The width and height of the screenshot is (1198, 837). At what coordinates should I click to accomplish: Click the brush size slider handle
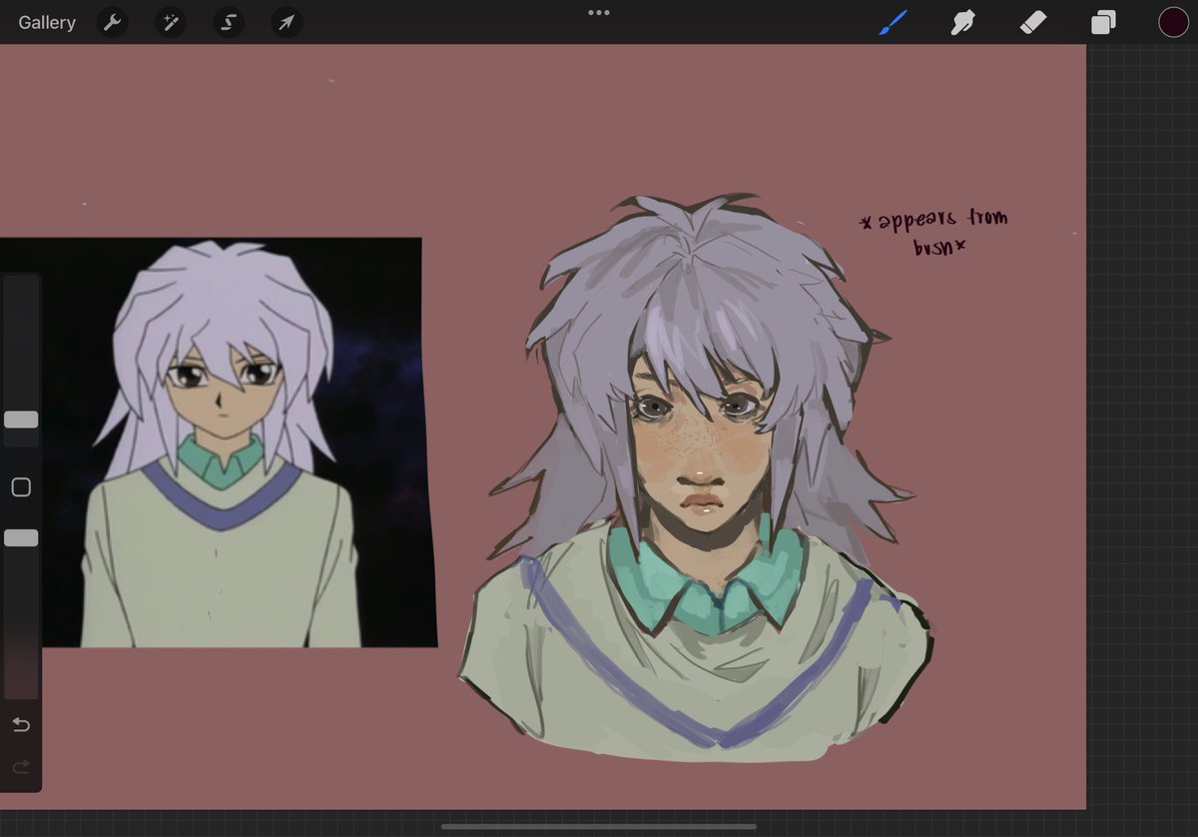[x=21, y=419]
